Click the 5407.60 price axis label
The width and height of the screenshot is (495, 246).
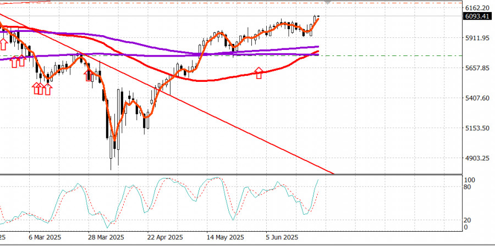coord(477,98)
